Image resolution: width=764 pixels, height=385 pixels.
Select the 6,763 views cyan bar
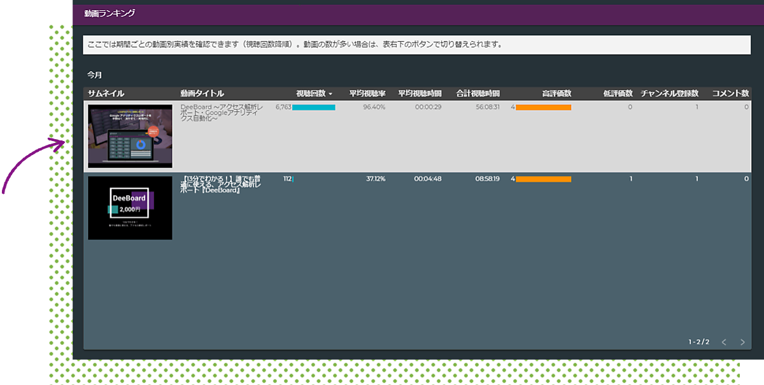[314, 107]
